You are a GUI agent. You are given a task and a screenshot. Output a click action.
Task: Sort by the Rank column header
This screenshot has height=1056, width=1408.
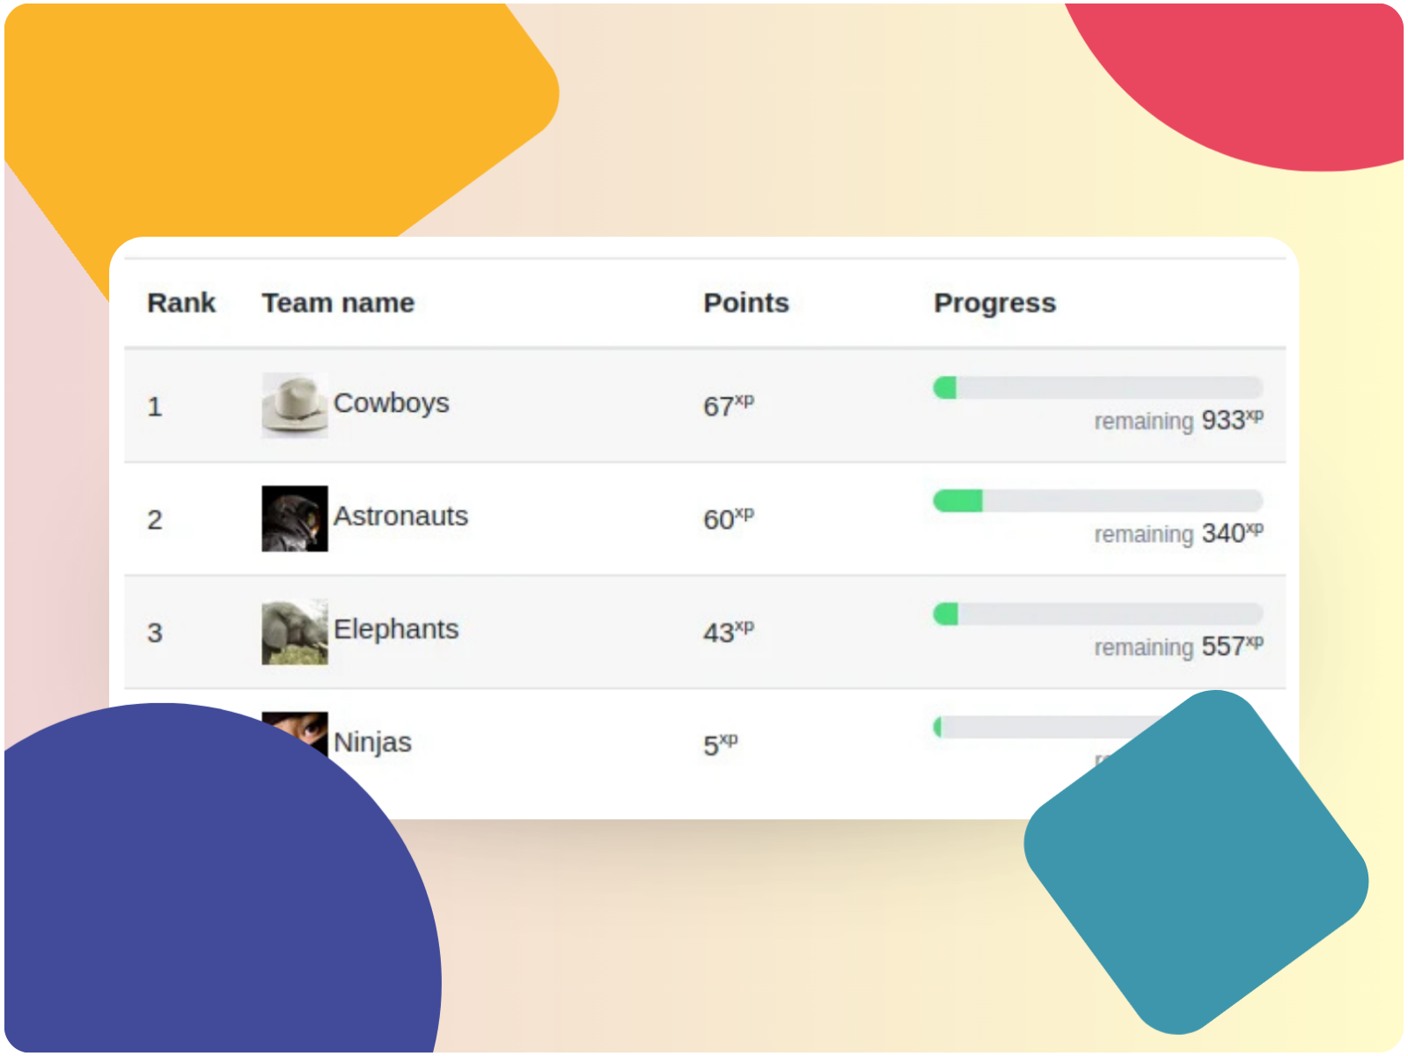(x=181, y=303)
